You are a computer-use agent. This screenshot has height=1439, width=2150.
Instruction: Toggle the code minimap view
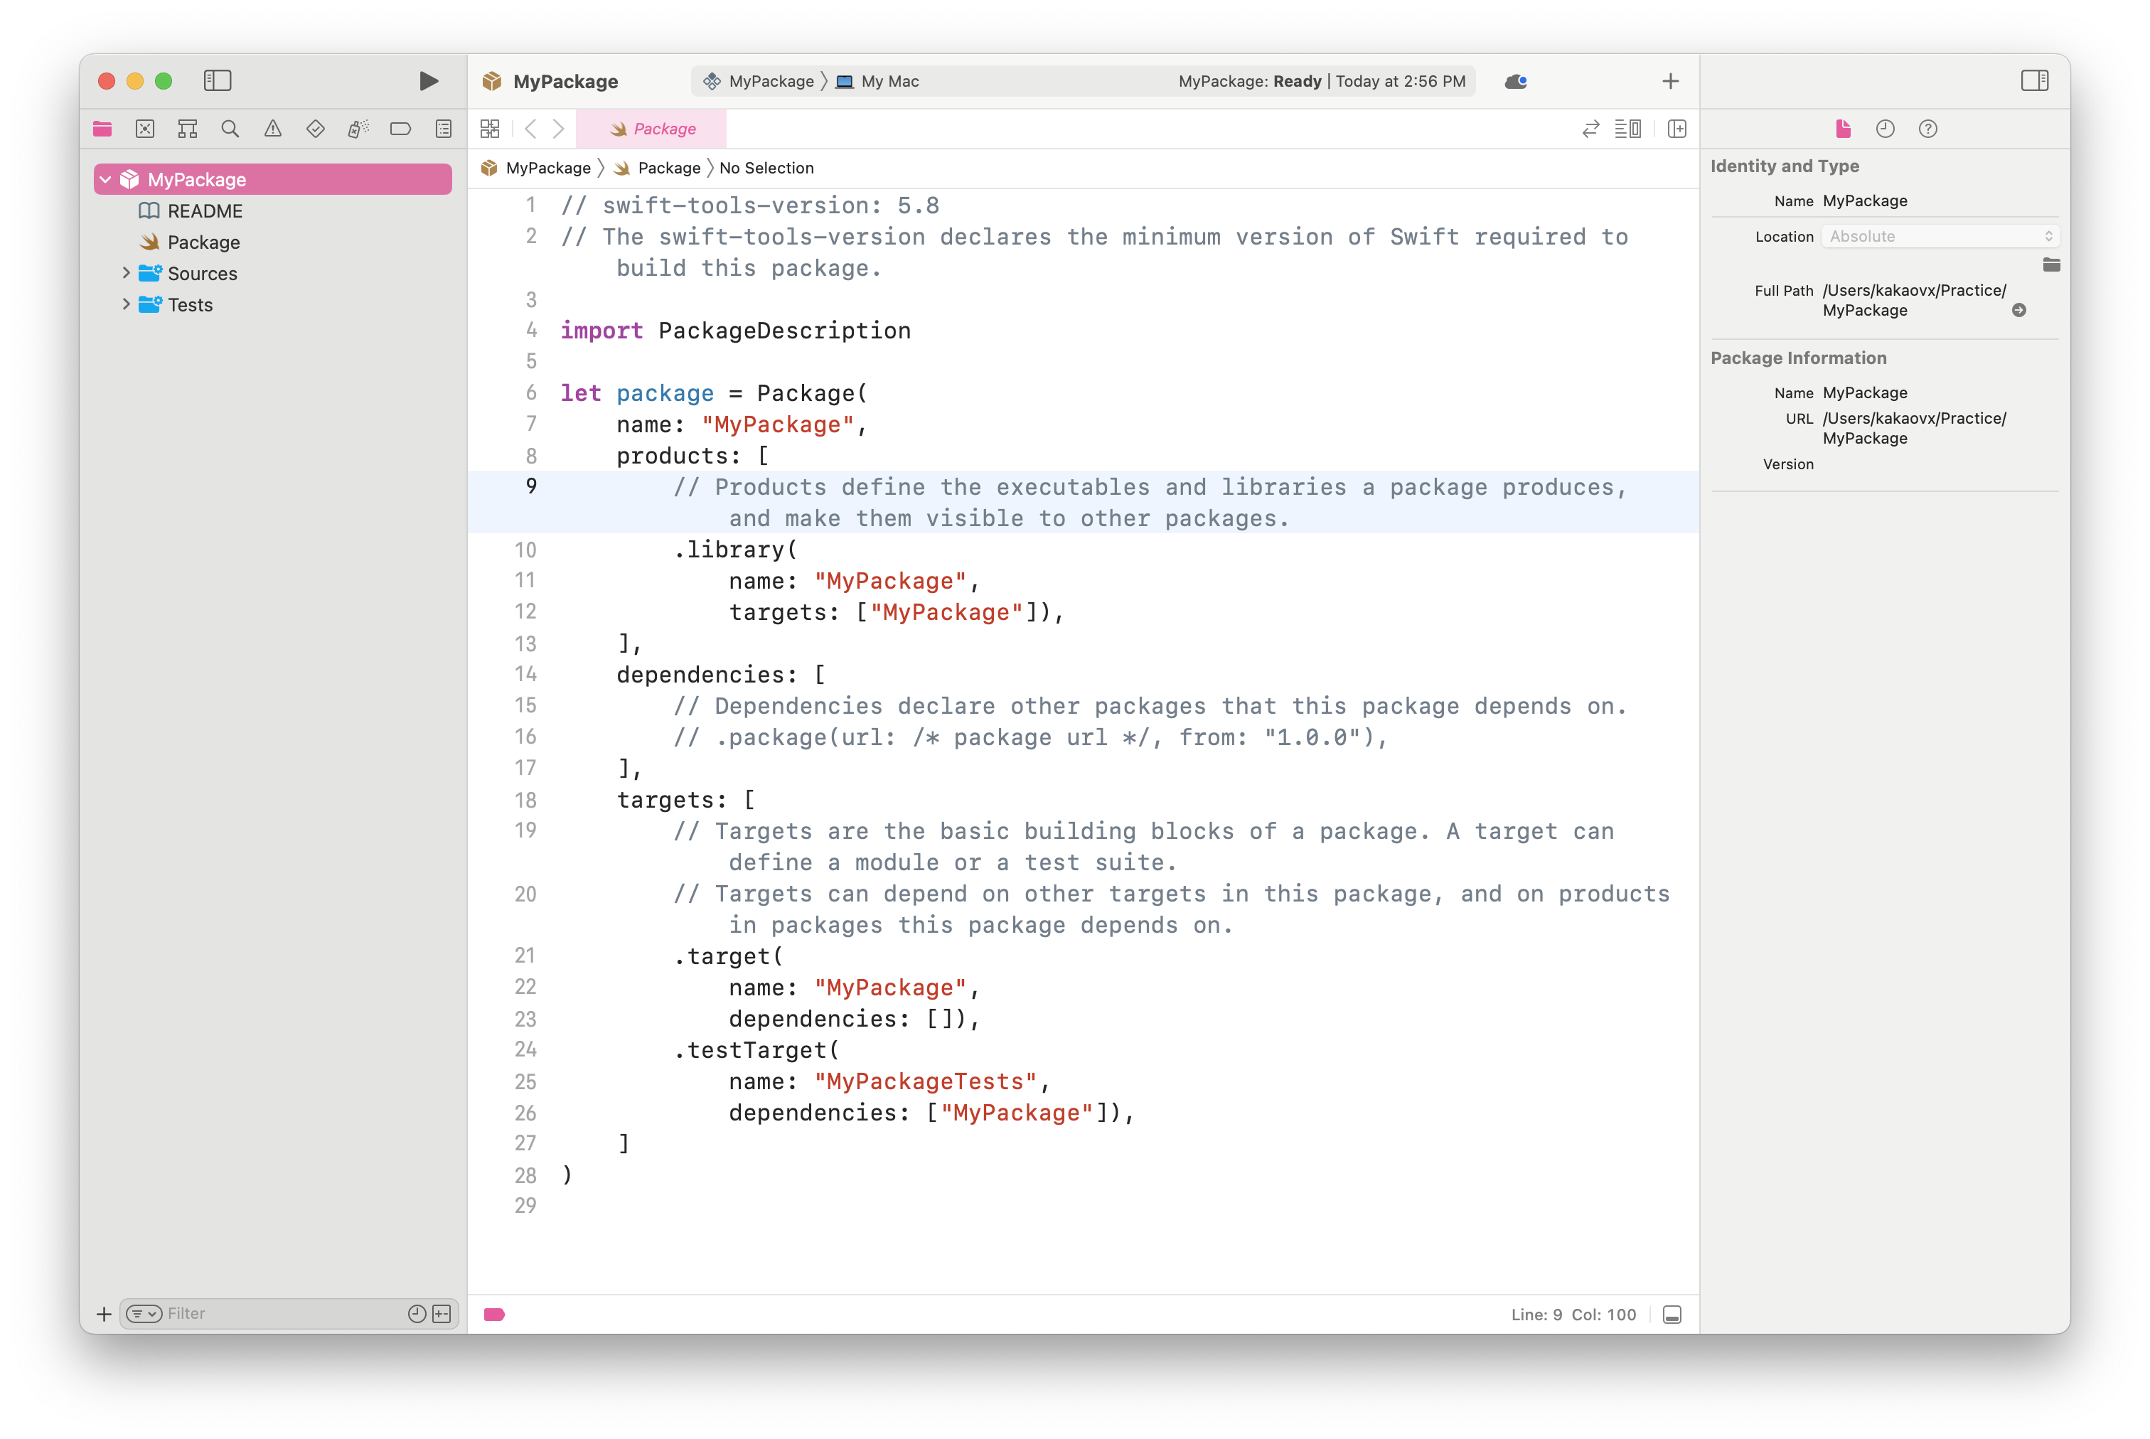pyautogui.click(x=1629, y=129)
